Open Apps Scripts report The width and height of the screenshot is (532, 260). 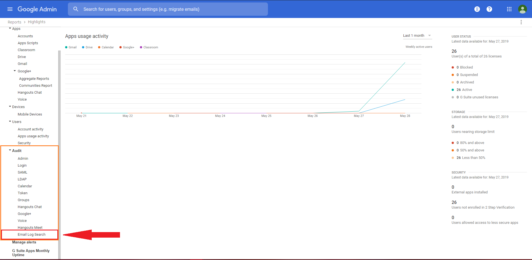[x=28, y=43]
